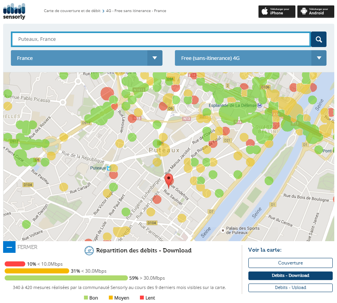Click the red location pin on map
This screenshot has height=303, width=337.
click(x=169, y=180)
